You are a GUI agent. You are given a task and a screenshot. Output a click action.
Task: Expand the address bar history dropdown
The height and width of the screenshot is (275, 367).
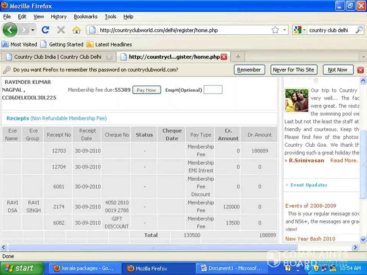(x=285, y=30)
